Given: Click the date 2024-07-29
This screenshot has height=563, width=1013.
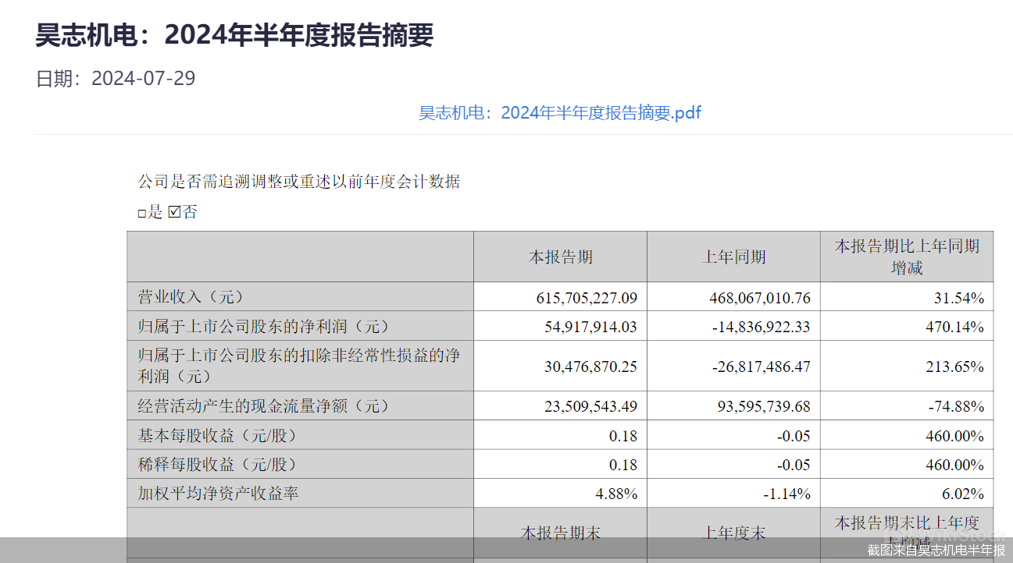Looking at the screenshot, I should (143, 79).
